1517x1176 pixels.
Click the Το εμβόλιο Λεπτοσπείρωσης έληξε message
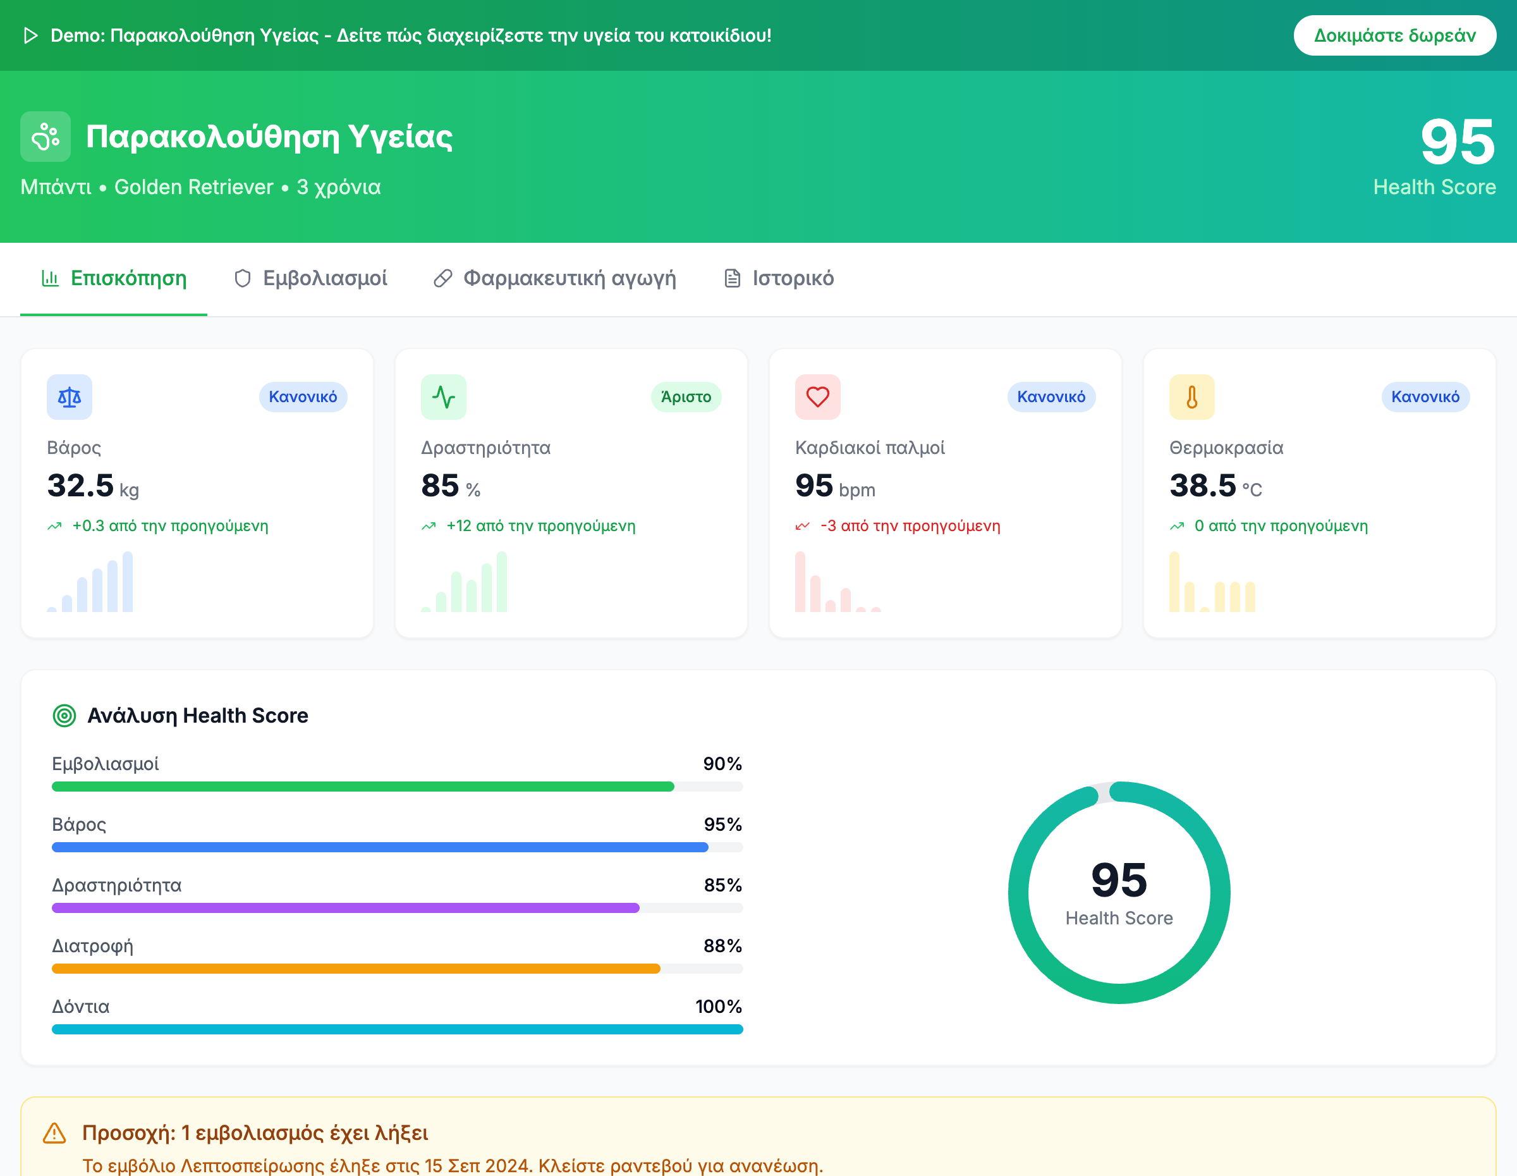(x=453, y=1166)
